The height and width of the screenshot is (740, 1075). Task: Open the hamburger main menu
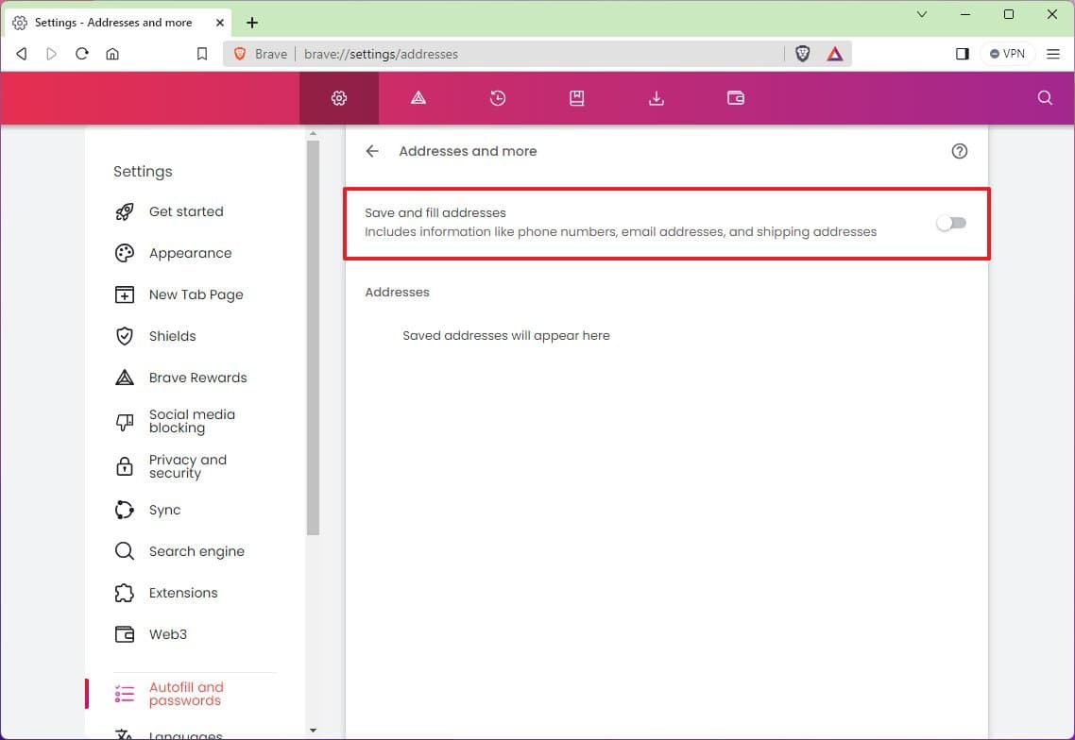click(1053, 54)
